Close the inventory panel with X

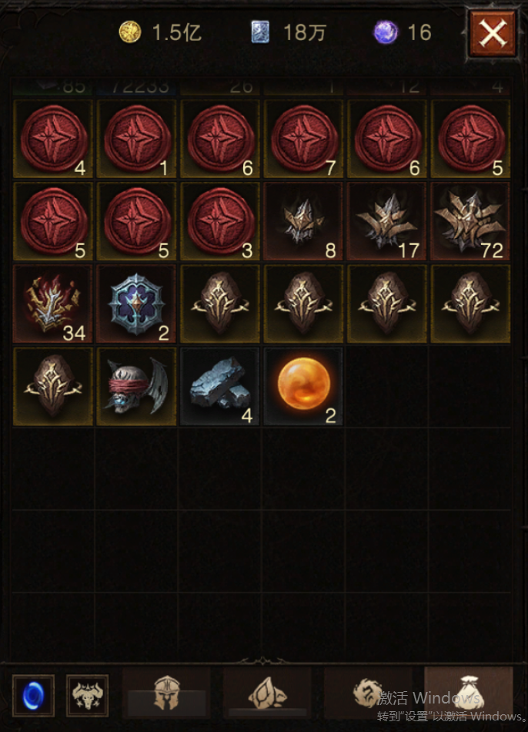pyautogui.click(x=493, y=34)
